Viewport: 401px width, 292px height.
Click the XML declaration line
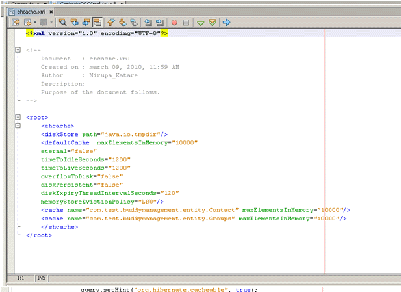[97, 33]
